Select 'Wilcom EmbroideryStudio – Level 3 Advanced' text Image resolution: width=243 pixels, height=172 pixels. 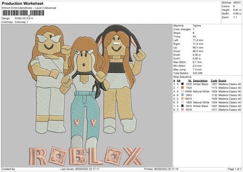click(x=29, y=8)
